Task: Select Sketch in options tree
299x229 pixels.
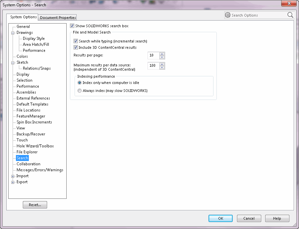Action: coord(22,62)
